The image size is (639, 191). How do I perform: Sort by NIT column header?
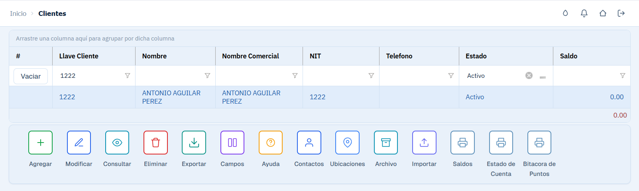tap(341, 56)
